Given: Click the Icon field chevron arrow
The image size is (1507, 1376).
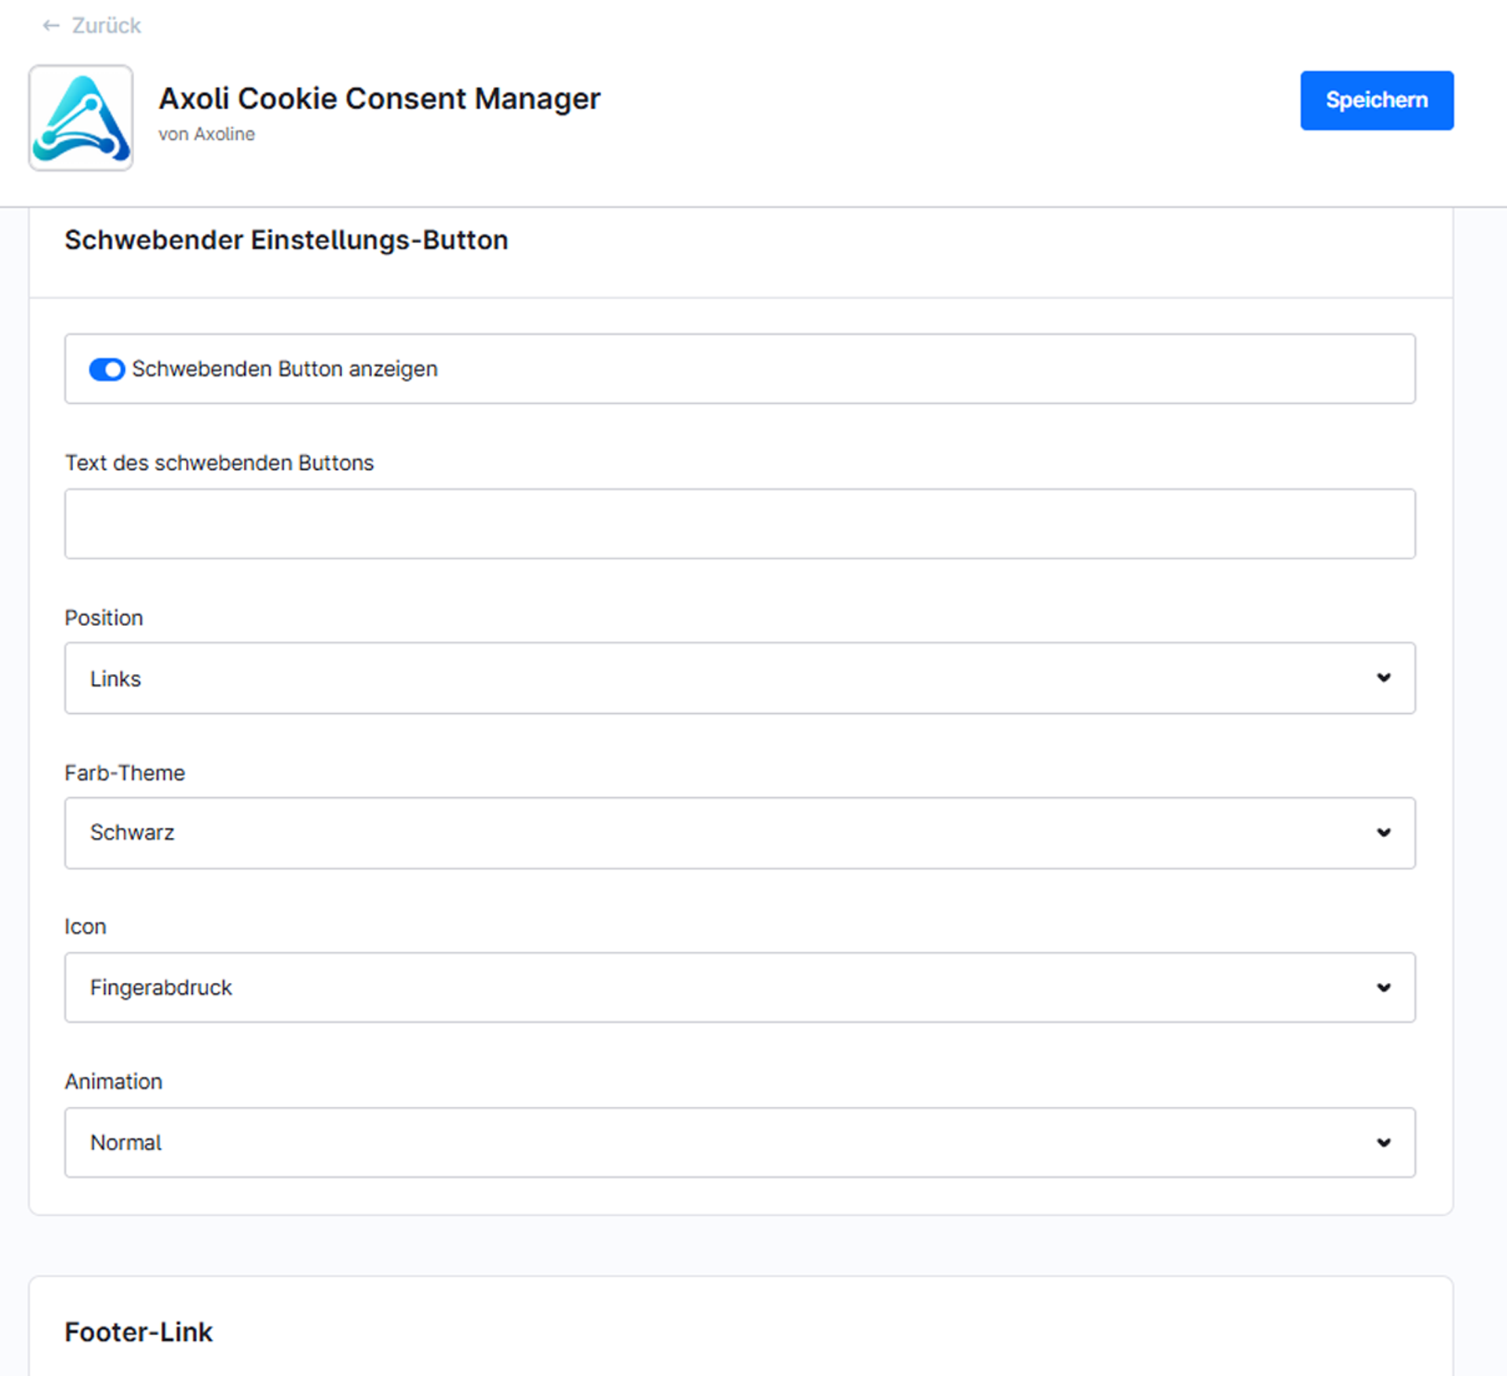Looking at the screenshot, I should pos(1383,988).
